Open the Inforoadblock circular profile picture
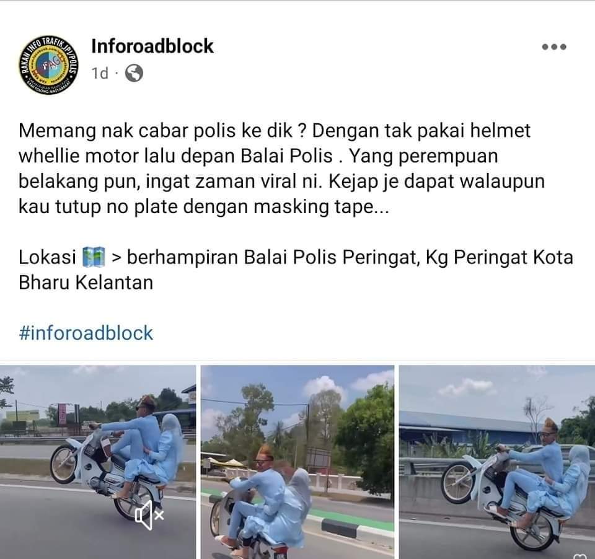The height and width of the screenshot is (559, 595). point(48,65)
